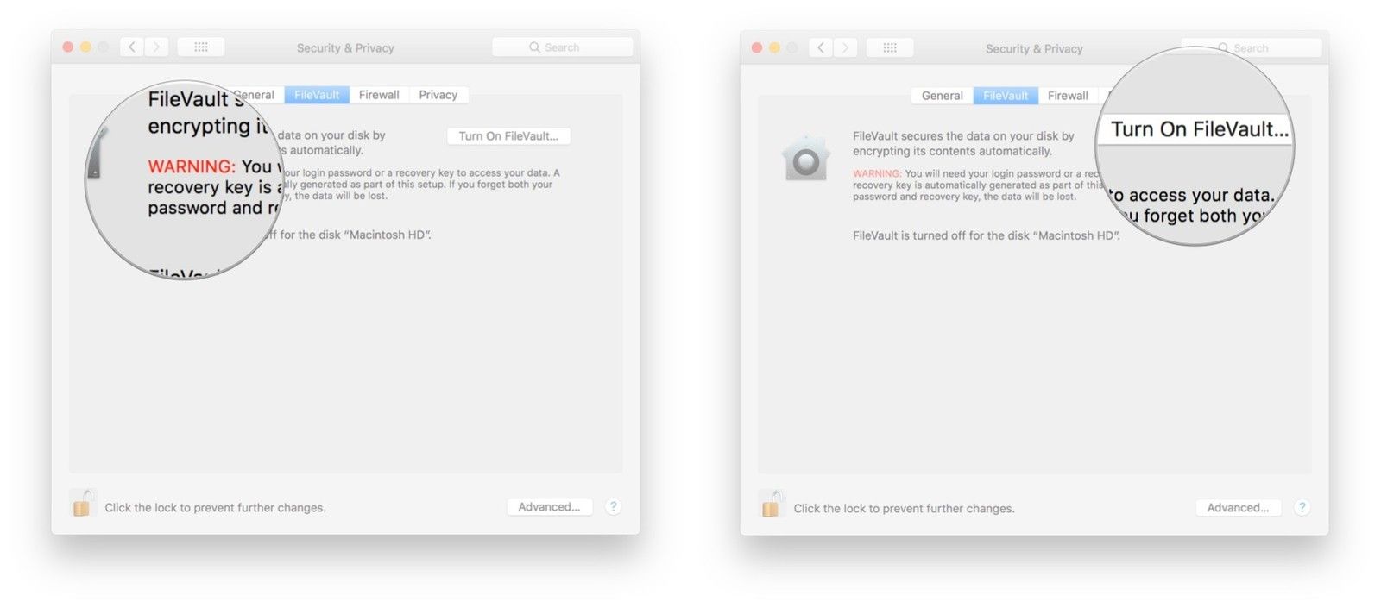Open Show All grid in the right window
Screen dimensions: 1381x608
pyautogui.click(x=890, y=48)
